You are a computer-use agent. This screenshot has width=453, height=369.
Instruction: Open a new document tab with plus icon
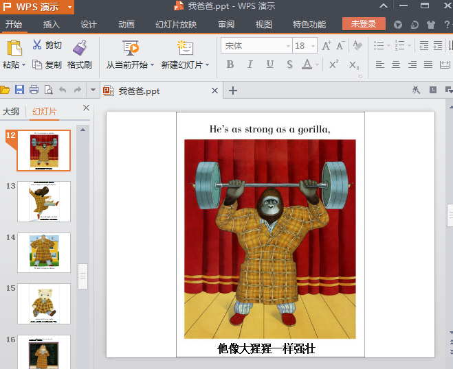click(233, 91)
